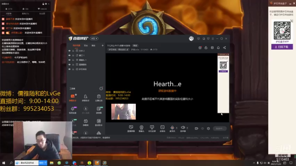
Task: Lock the bottom game source layer
Action: click(73, 69)
